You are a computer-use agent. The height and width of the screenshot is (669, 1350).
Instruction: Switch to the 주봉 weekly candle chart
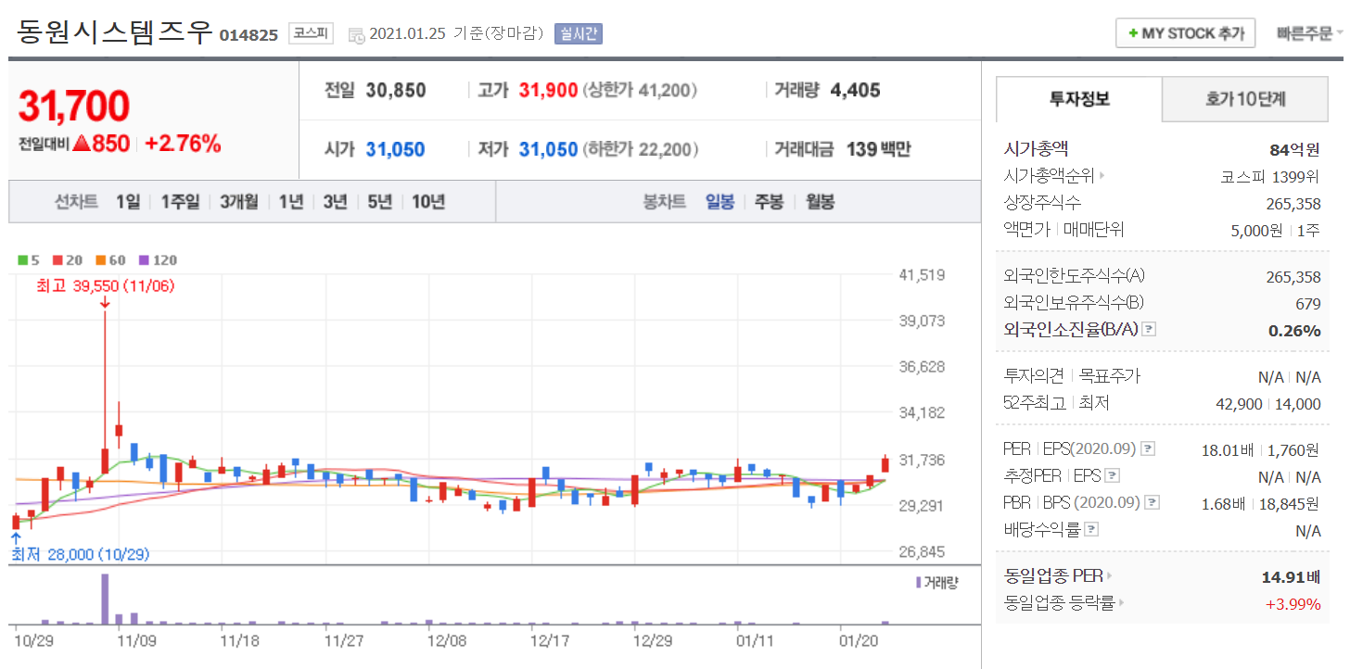[769, 202]
